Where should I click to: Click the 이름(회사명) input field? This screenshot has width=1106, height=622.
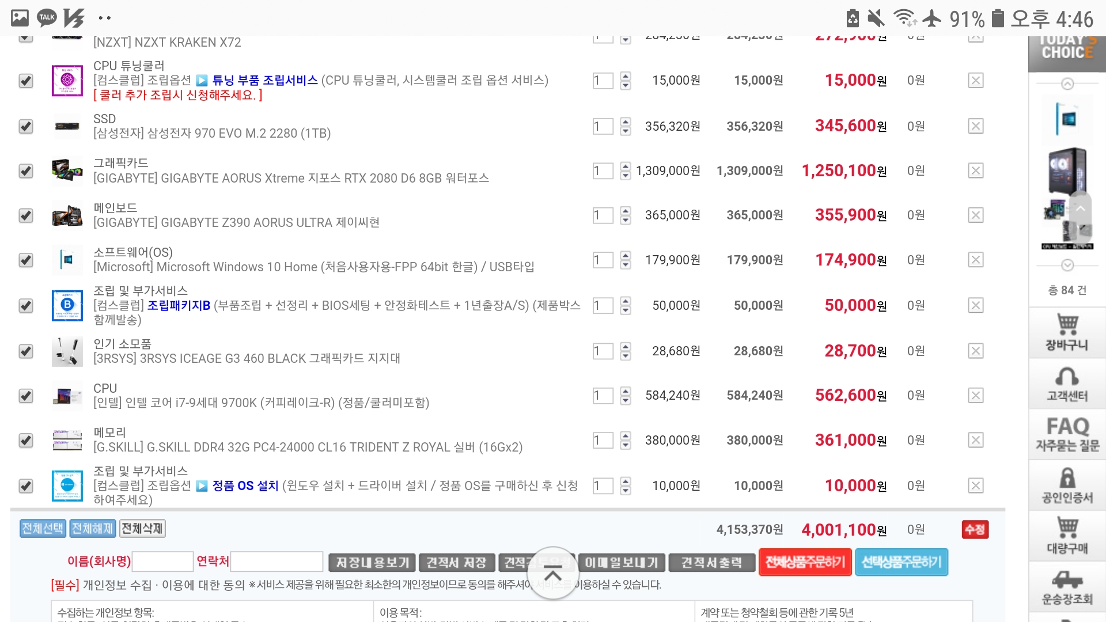click(162, 562)
